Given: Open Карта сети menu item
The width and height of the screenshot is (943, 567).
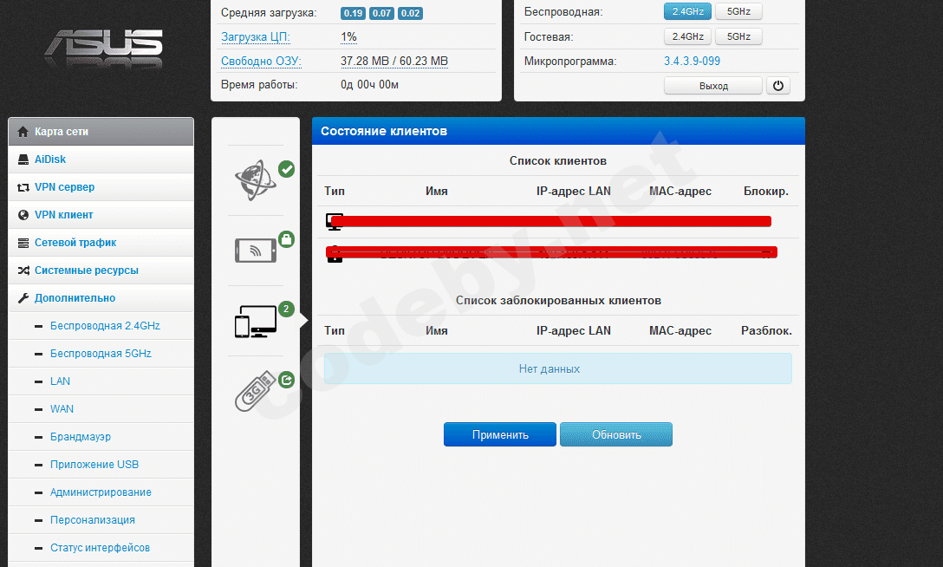Looking at the screenshot, I should [62, 132].
